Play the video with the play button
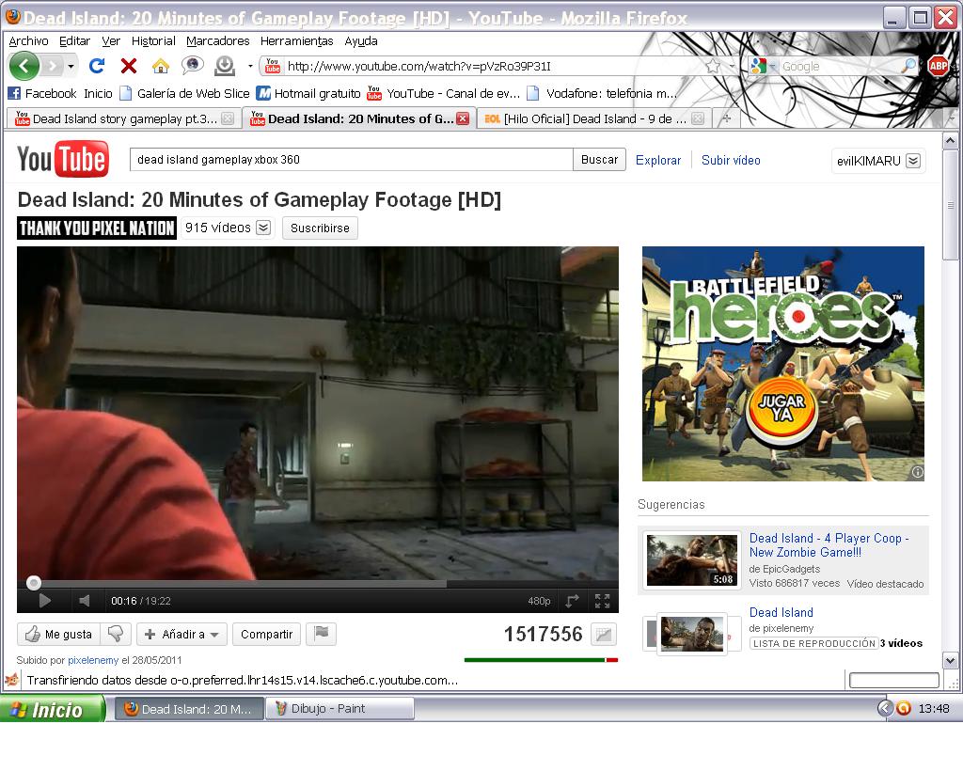 pos(44,601)
